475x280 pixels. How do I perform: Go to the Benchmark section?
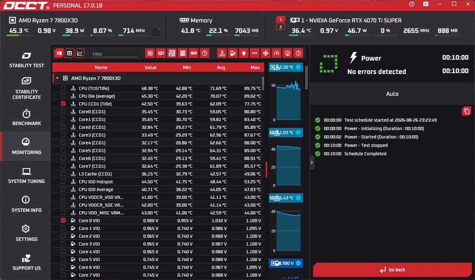click(x=26, y=117)
